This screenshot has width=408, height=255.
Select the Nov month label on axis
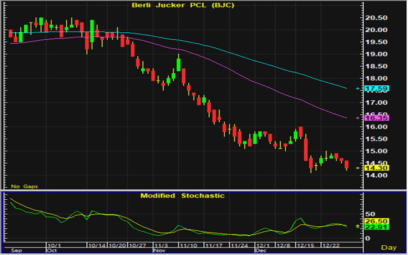(x=158, y=250)
